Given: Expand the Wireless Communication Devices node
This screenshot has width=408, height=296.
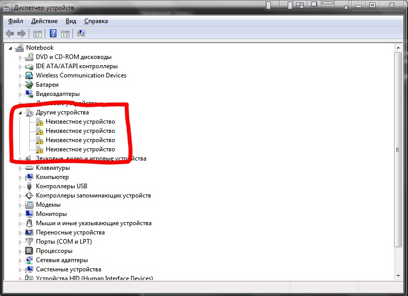Looking at the screenshot, I should (x=20, y=76).
